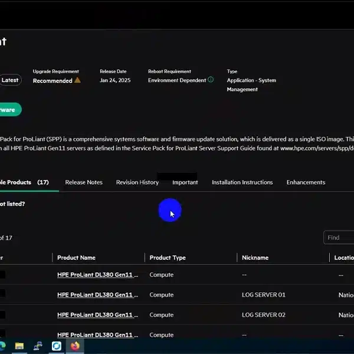354x354 pixels.
Task: Open Firefox from the taskbar
Action: [75, 346]
